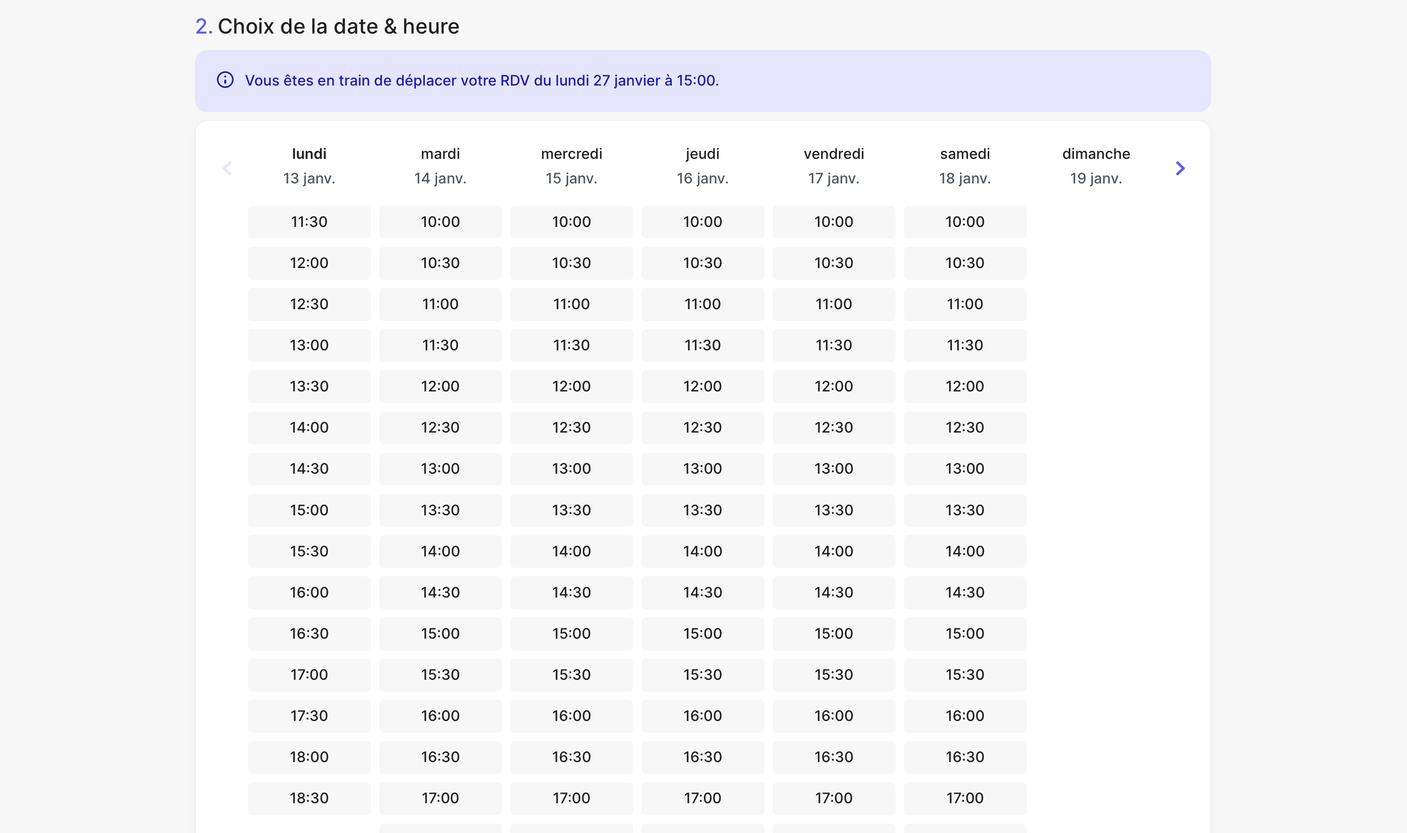
Task: Select 10:30 on jeudi 16 janv.
Action: (x=703, y=263)
